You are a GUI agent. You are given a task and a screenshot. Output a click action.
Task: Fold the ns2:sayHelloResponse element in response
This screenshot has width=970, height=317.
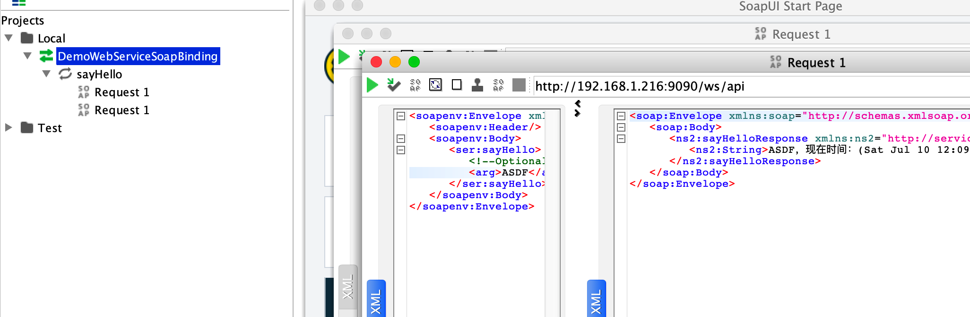(621, 139)
